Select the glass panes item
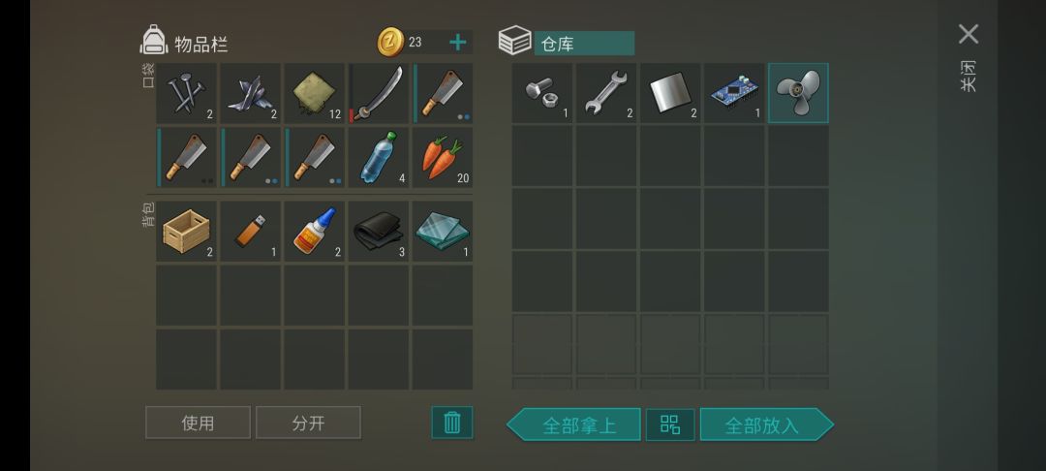This screenshot has height=471, width=1046. click(443, 231)
